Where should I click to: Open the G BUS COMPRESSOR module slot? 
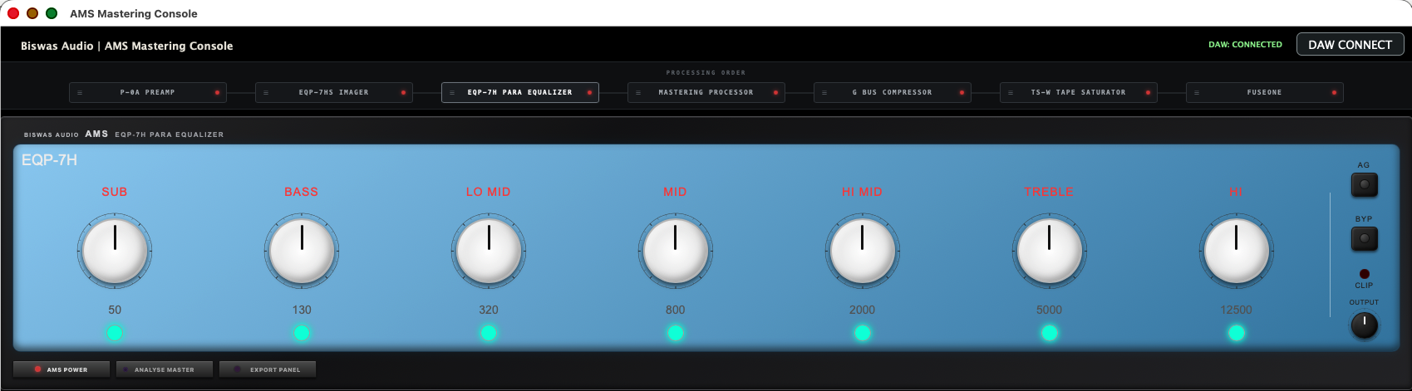pyautogui.click(x=893, y=92)
